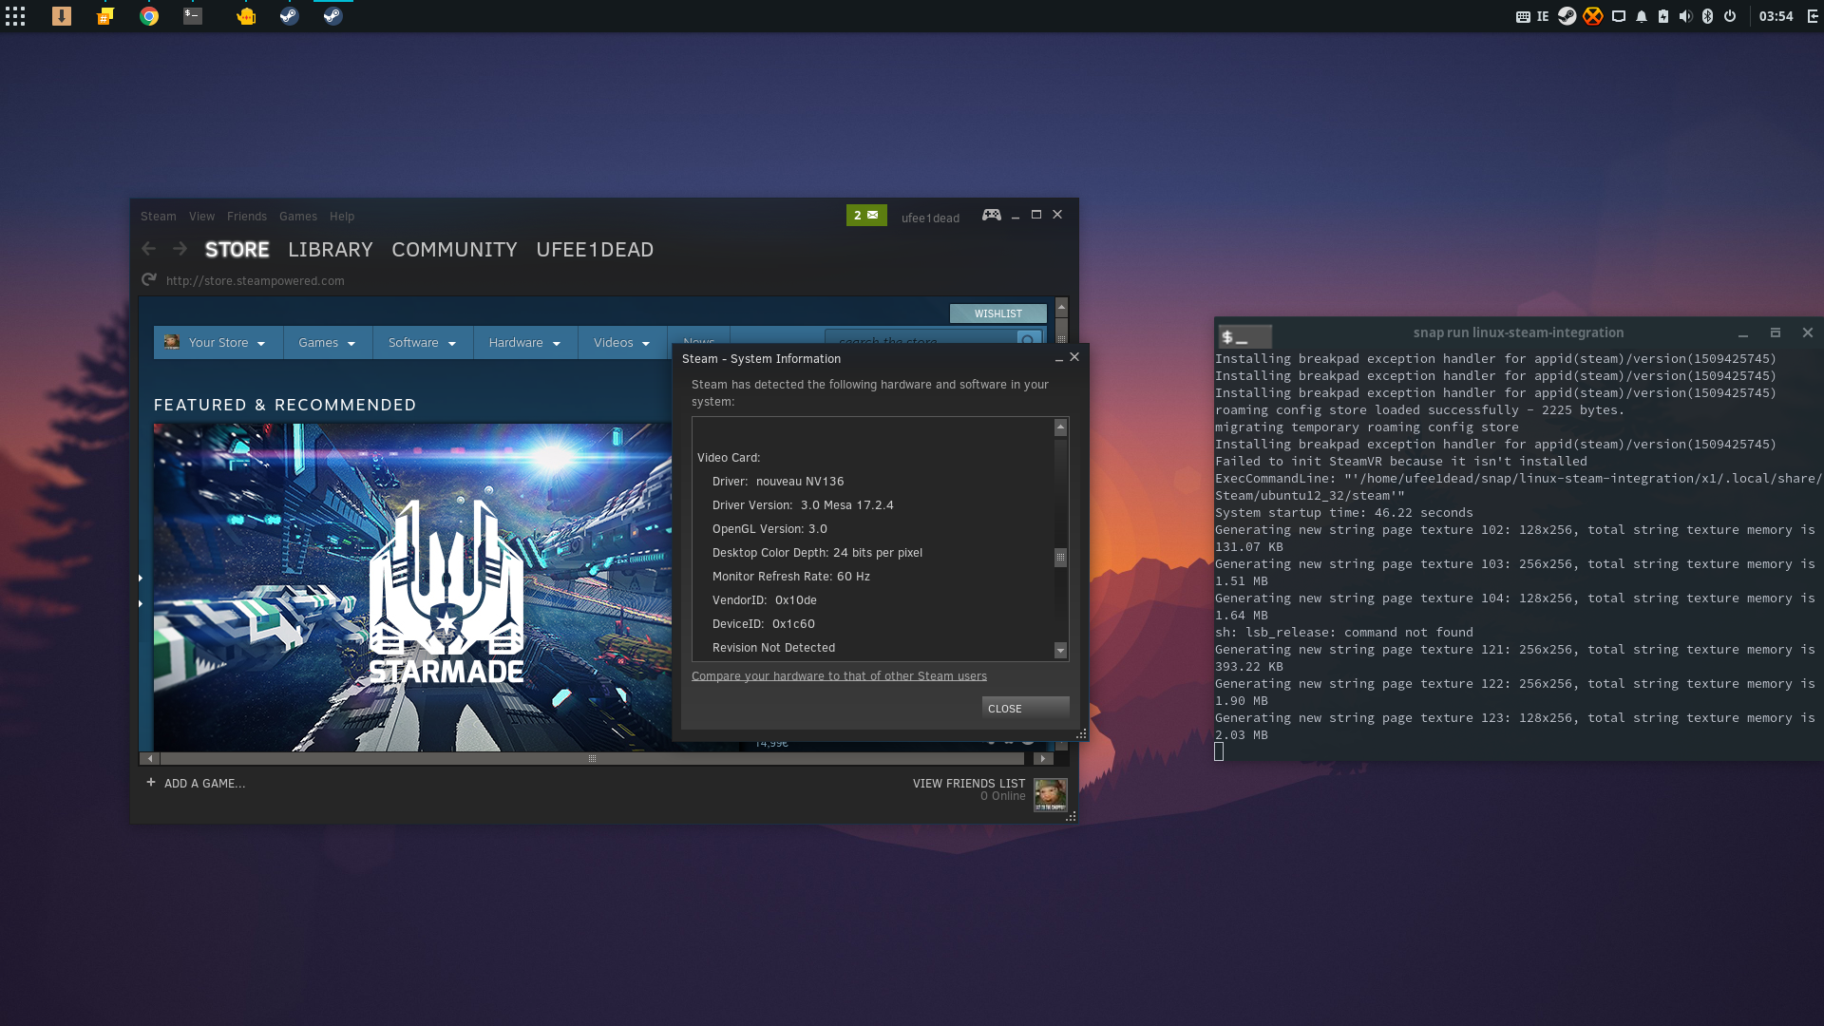Expand the Games store dropdown
The width and height of the screenshot is (1824, 1026).
tap(327, 343)
